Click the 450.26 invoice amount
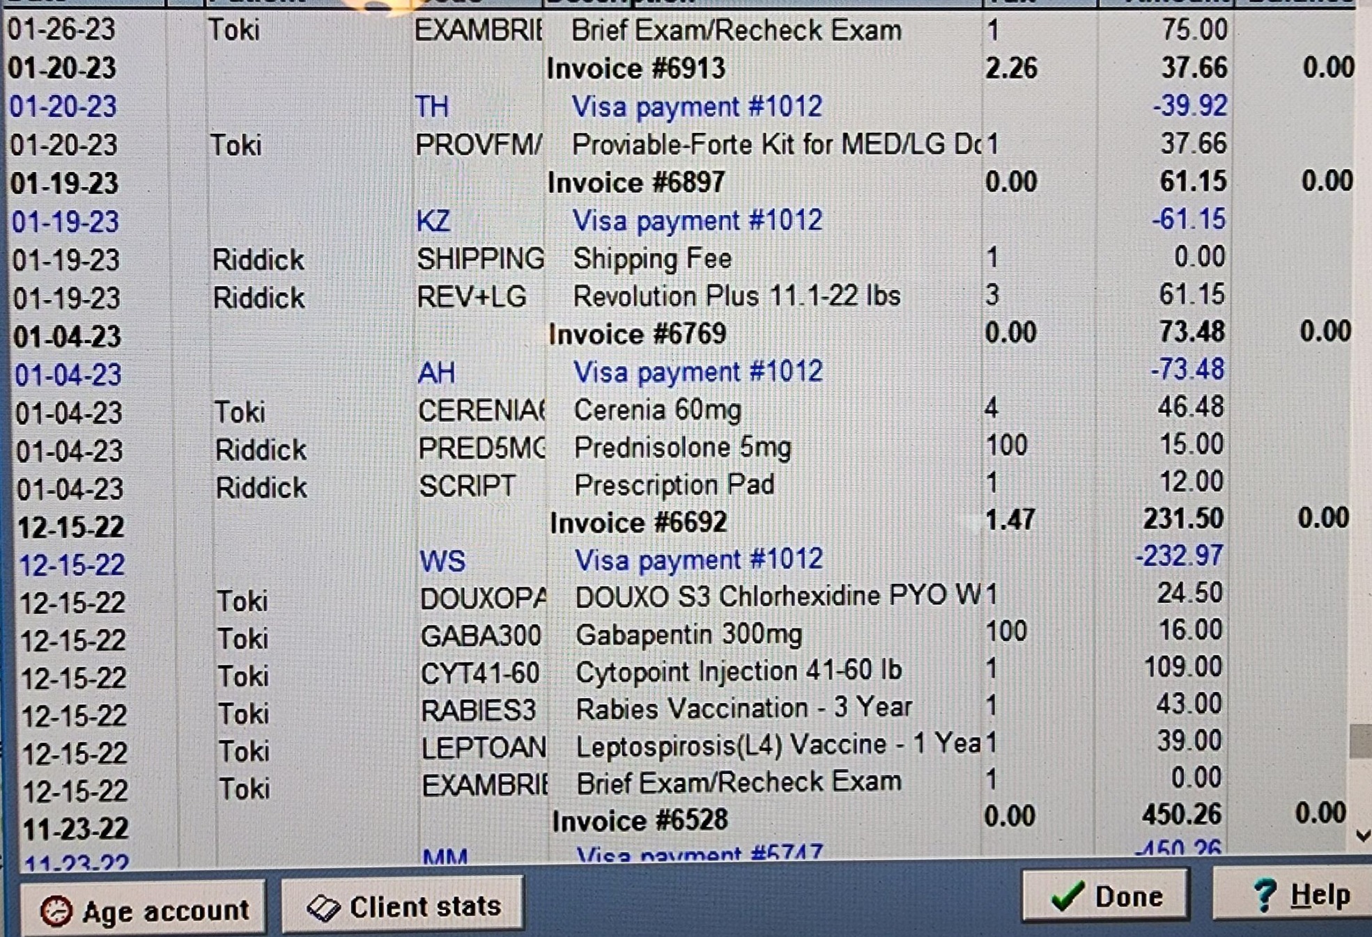This screenshot has width=1372, height=937. (x=1181, y=814)
